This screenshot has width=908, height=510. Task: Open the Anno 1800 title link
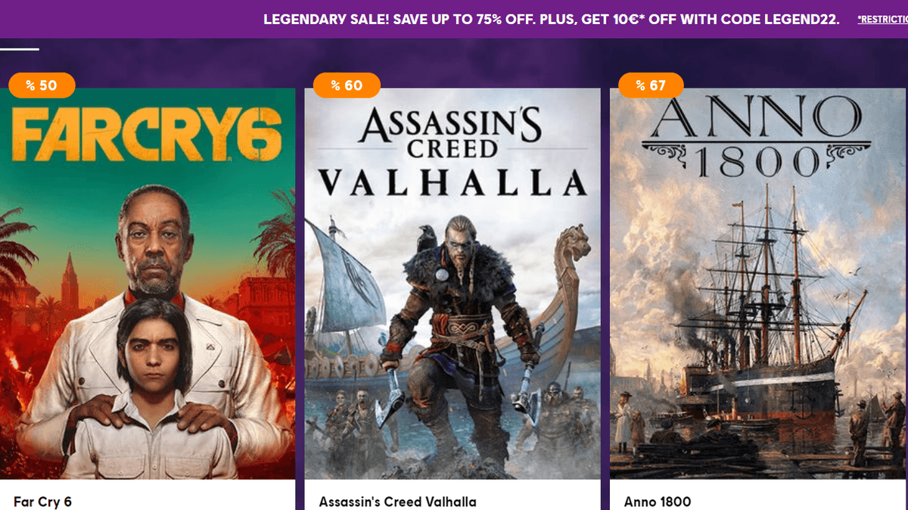658,502
